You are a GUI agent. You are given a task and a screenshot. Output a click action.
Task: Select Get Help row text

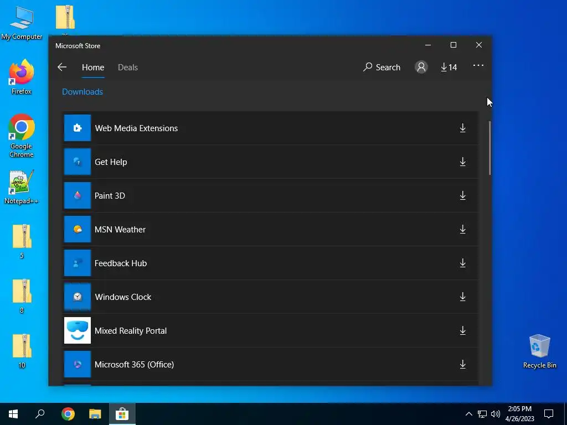(111, 162)
